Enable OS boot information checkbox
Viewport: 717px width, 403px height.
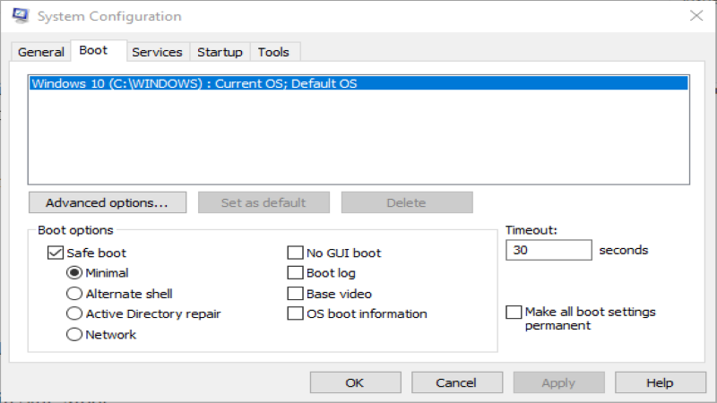tap(295, 314)
